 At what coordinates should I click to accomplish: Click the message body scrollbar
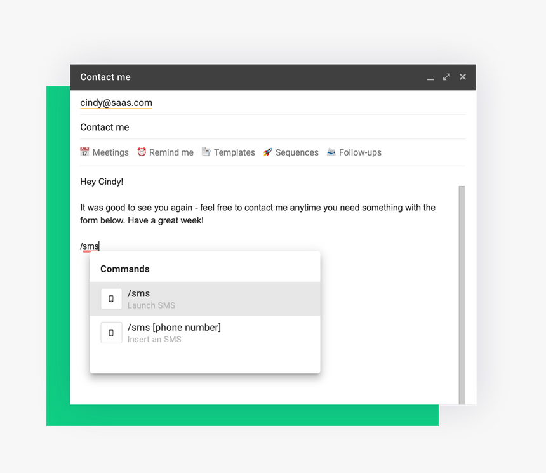462,295
